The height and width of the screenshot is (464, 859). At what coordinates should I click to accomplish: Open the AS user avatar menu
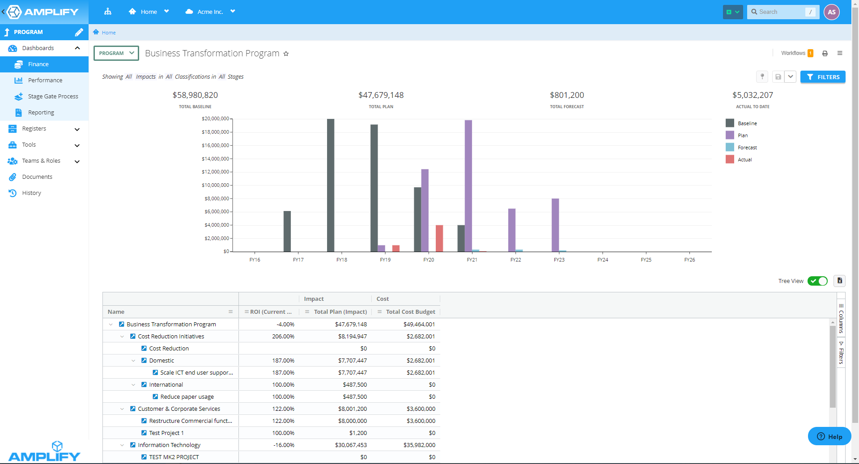click(831, 12)
